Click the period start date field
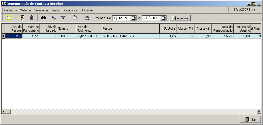 (121, 18)
